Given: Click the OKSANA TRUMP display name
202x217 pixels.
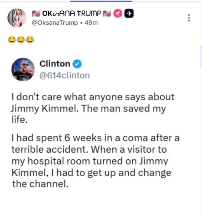Looking at the screenshot, I should click(72, 13).
